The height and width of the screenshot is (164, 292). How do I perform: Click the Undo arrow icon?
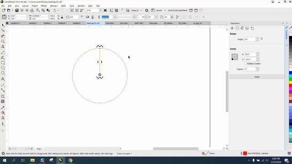tap(55, 10)
